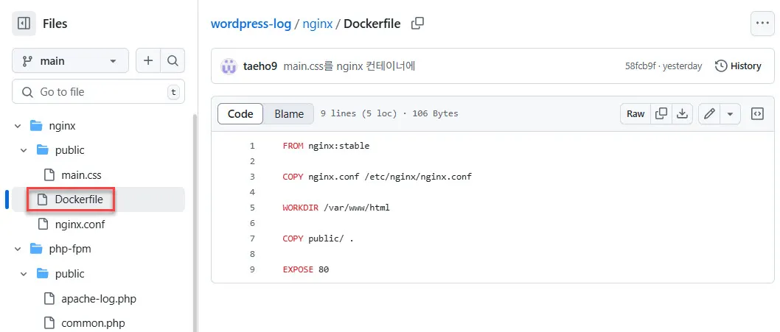Collapse the public folder under php-fpm
This screenshot has width=780, height=332.
(x=24, y=274)
